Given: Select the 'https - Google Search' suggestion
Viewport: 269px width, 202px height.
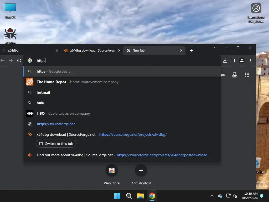Looking at the screenshot, I should point(122,71).
